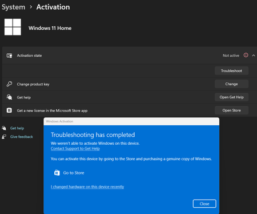Click the Activation state label
Image resolution: width=257 pixels, height=214 pixels.
[x=29, y=56]
